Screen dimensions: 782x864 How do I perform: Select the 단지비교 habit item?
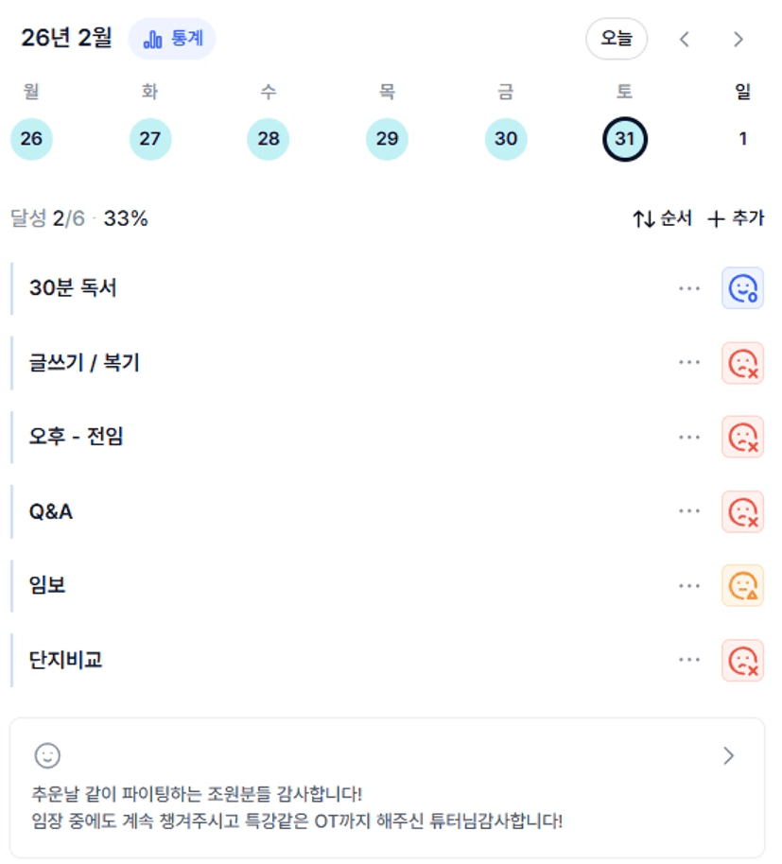(66, 660)
